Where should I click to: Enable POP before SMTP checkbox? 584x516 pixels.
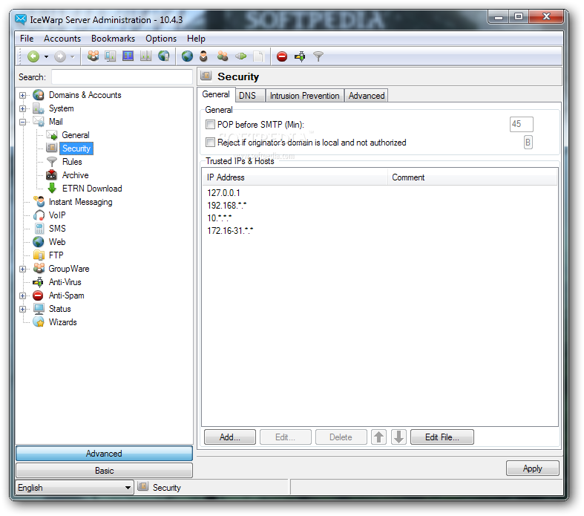(211, 125)
